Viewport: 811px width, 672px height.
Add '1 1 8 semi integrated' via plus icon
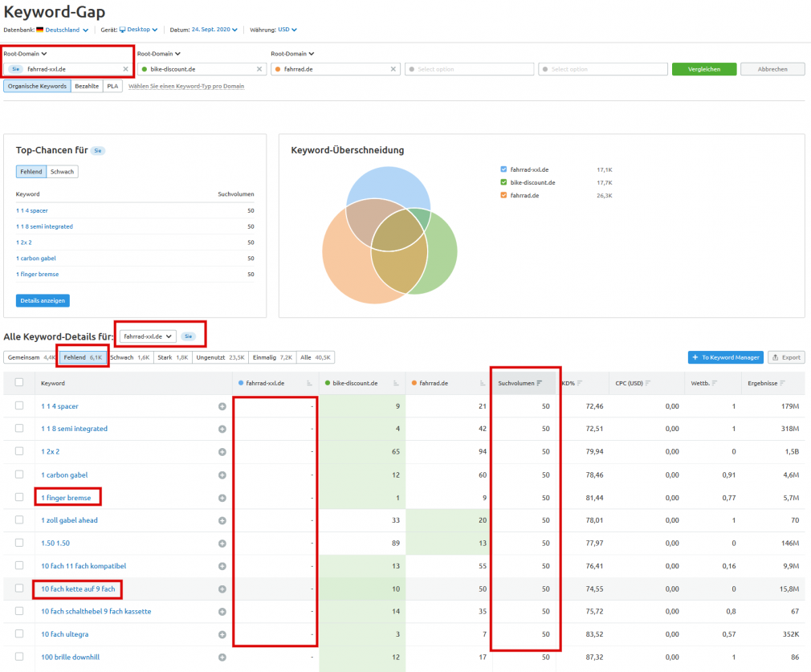click(222, 429)
